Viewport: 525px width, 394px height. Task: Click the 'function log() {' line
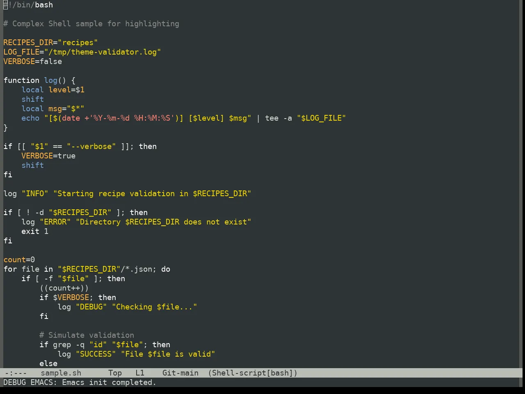39,80
